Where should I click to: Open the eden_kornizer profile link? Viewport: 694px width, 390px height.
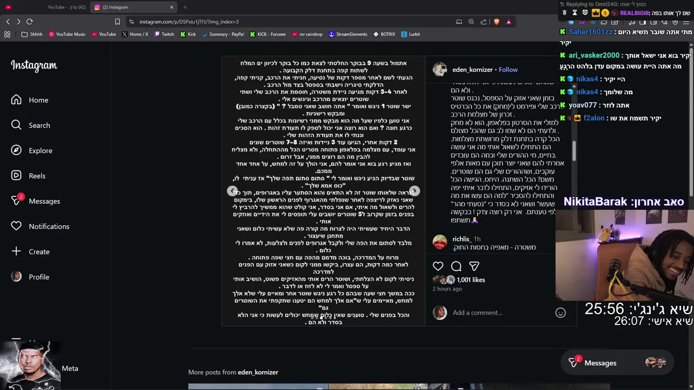(x=472, y=69)
